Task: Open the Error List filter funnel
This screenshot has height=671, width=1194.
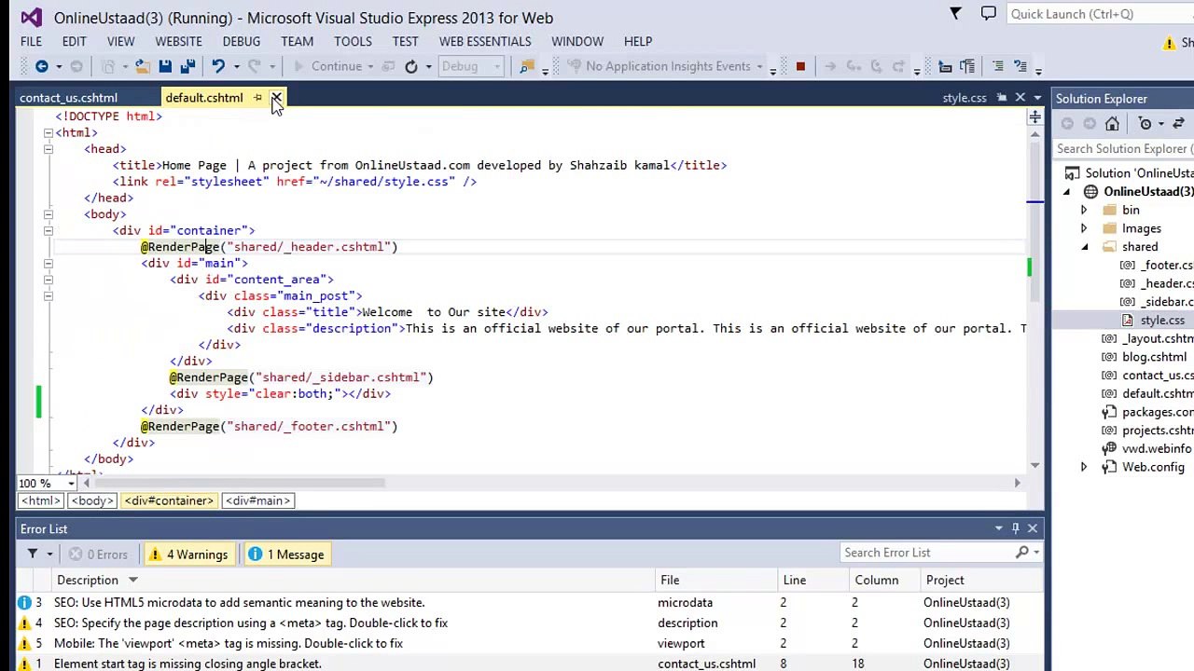Action: click(33, 554)
